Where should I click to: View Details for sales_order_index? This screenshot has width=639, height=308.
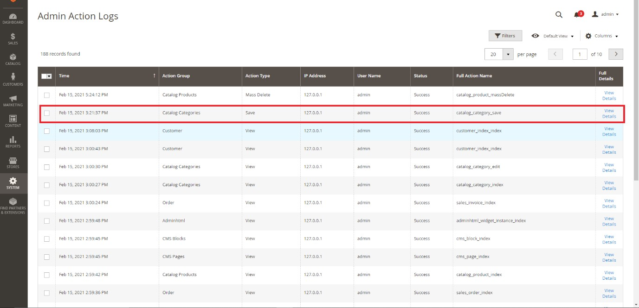609,293
